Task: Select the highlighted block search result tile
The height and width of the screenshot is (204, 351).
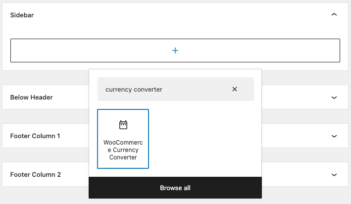Action: pyautogui.click(x=123, y=139)
